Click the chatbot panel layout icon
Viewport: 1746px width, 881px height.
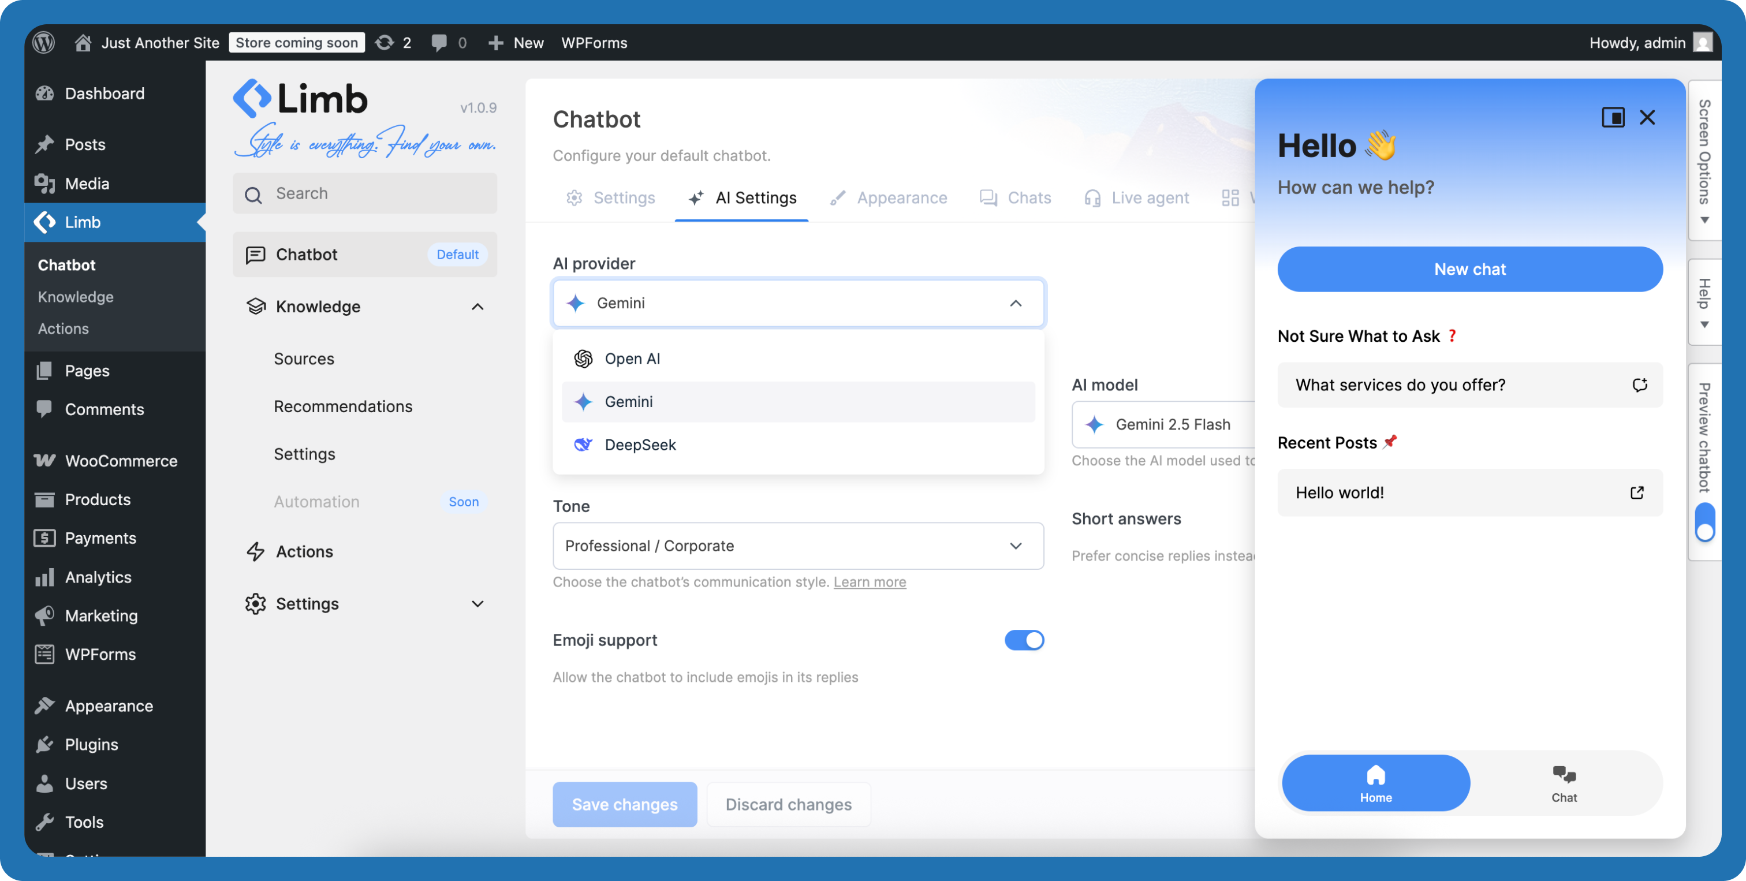coord(1613,117)
